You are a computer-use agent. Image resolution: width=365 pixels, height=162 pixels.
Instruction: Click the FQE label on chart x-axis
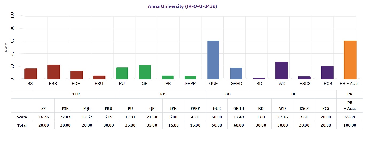(76, 84)
